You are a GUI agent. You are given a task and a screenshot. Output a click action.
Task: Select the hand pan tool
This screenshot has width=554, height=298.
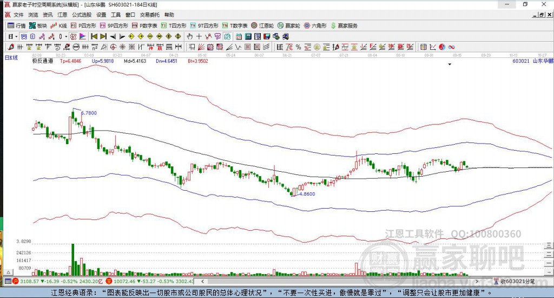click(x=190, y=36)
